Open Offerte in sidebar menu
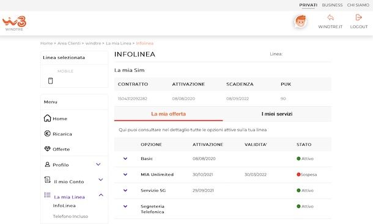Screen dimensions: 373x224 pos(61,149)
